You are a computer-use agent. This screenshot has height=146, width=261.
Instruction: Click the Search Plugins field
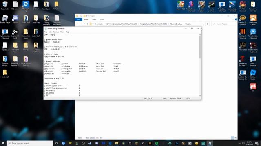[224, 24]
